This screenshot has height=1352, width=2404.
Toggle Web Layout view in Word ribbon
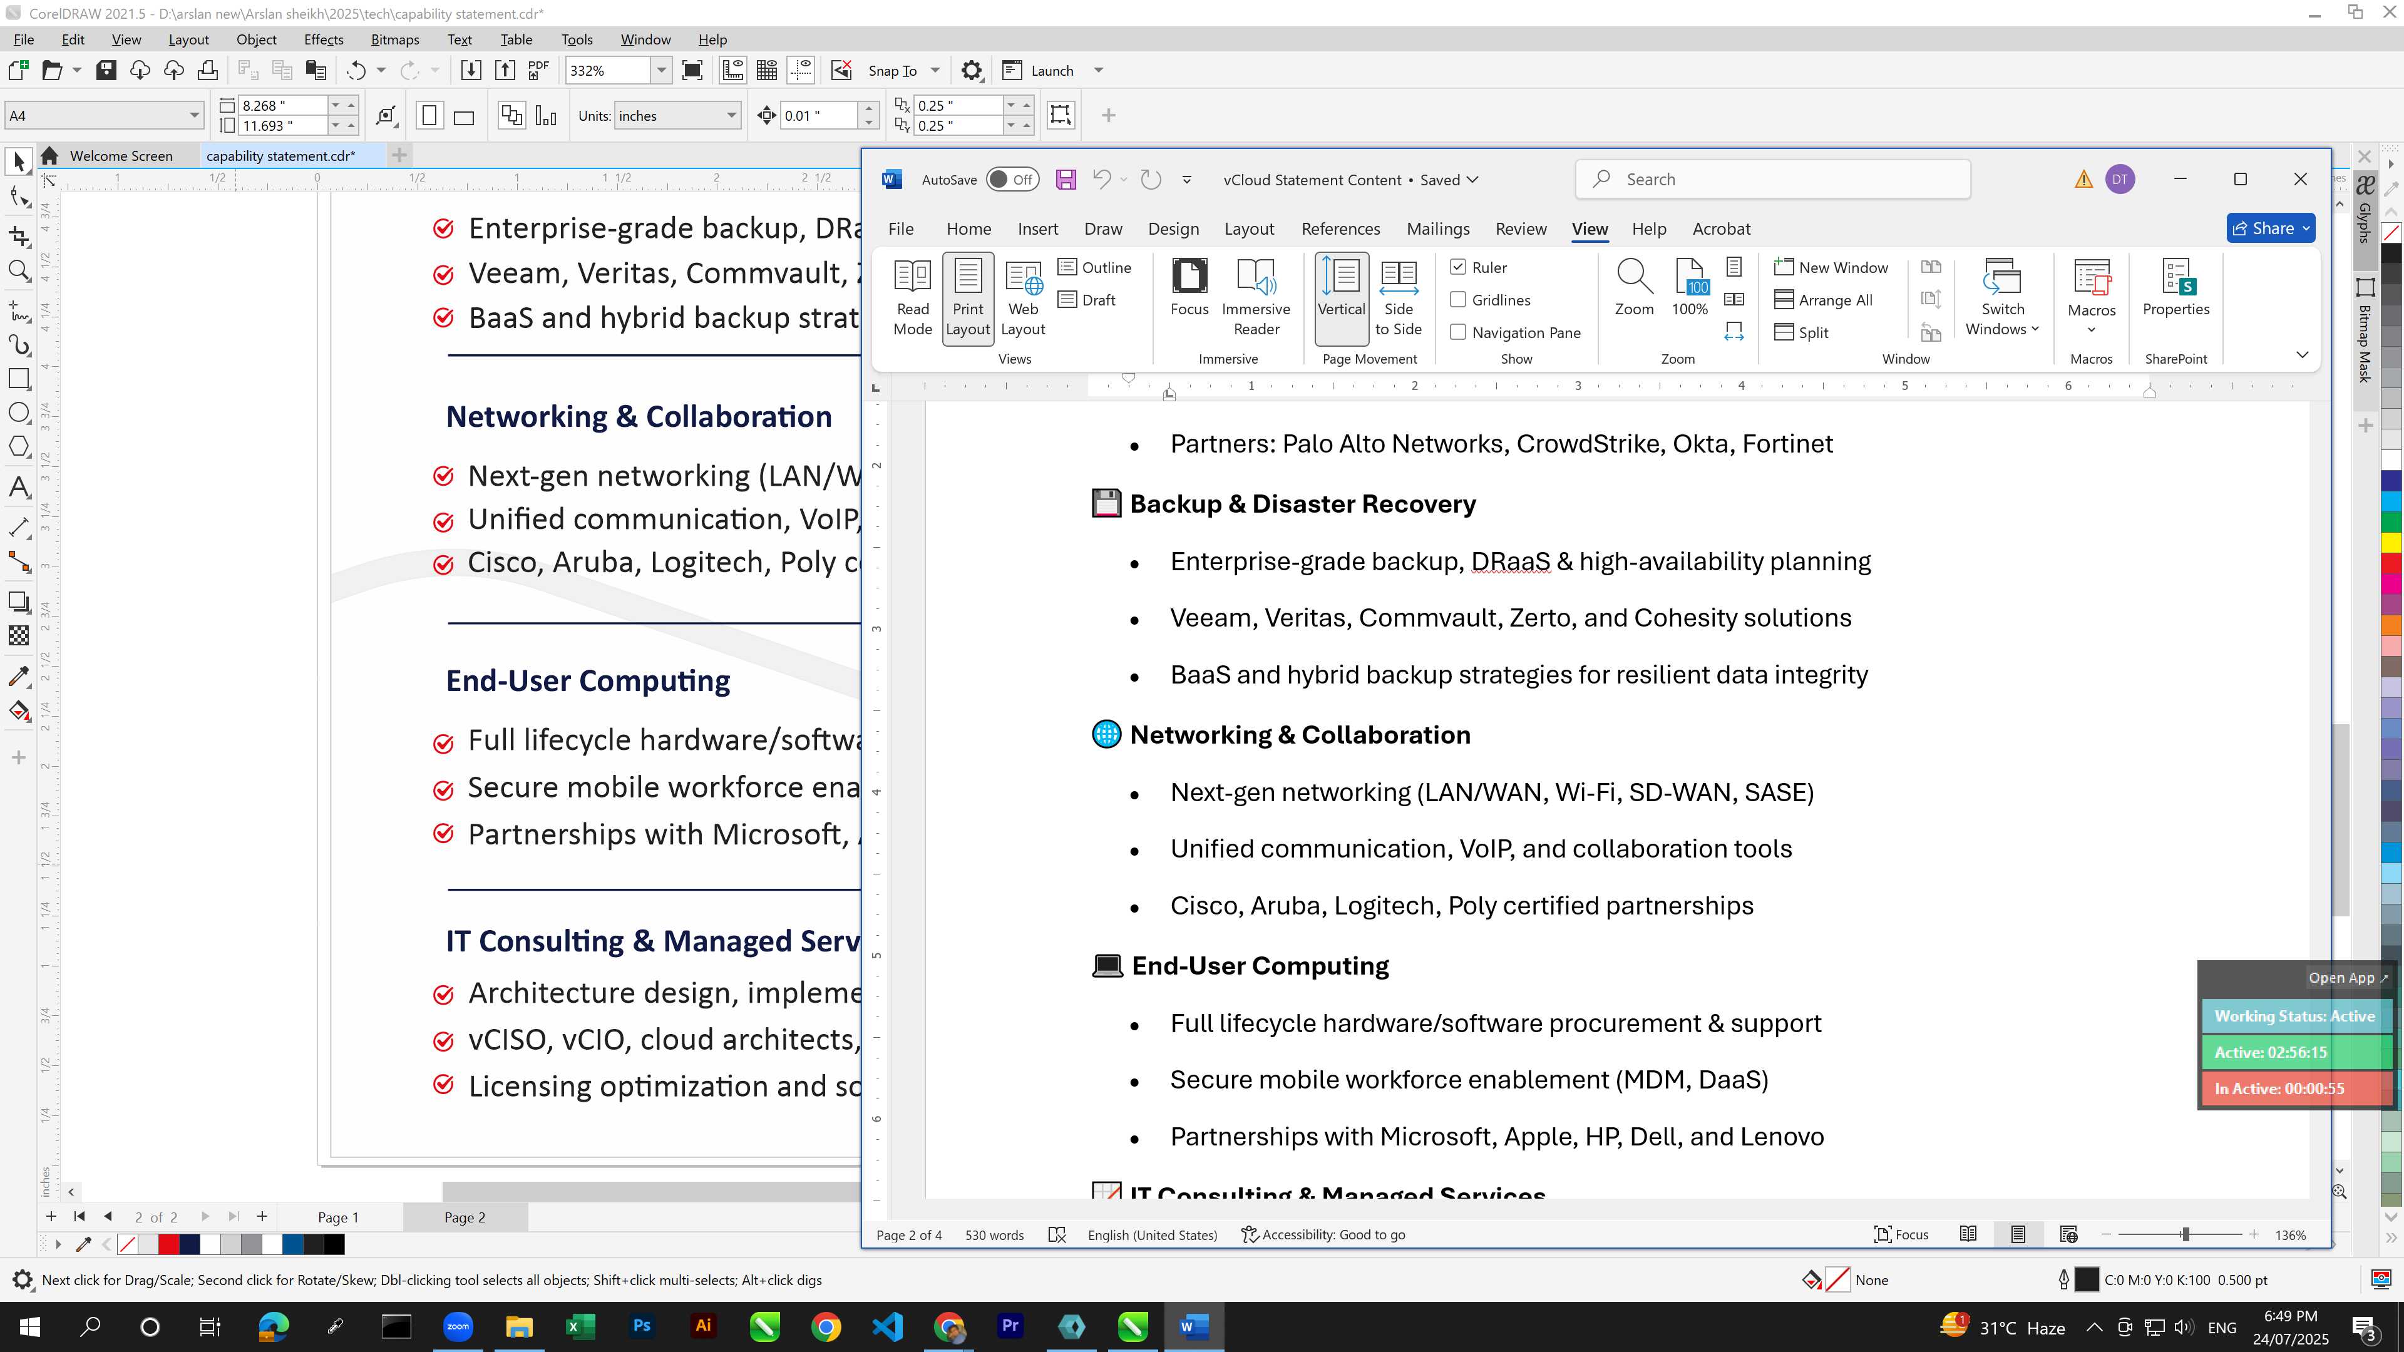point(1023,298)
